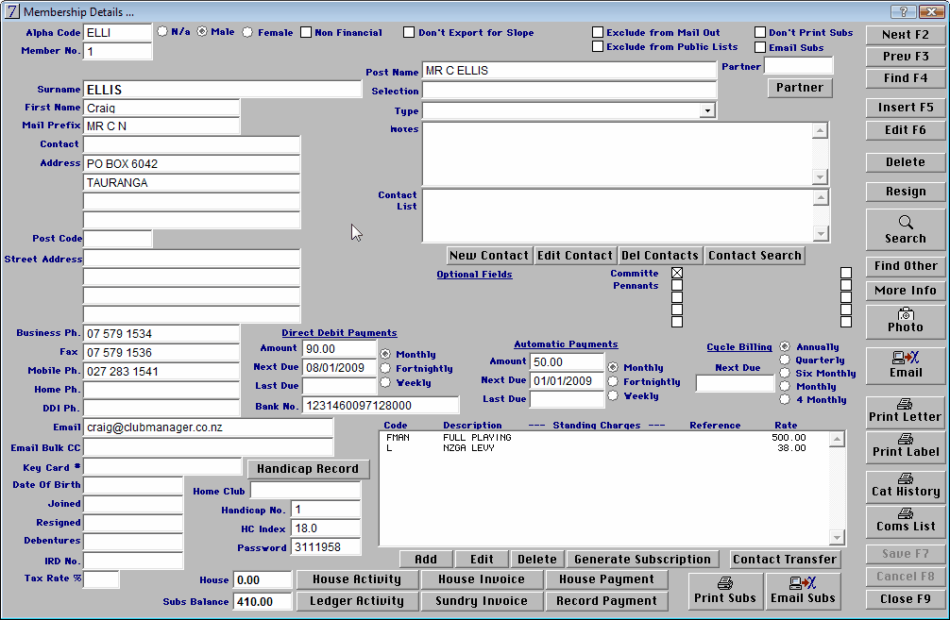Check Exclude from Mail Out
The height and width of the screenshot is (620, 950).
(598, 32)
